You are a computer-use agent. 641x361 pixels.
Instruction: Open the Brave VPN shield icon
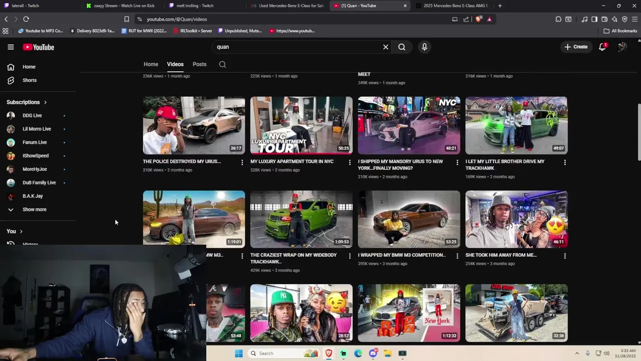(624, 19)
